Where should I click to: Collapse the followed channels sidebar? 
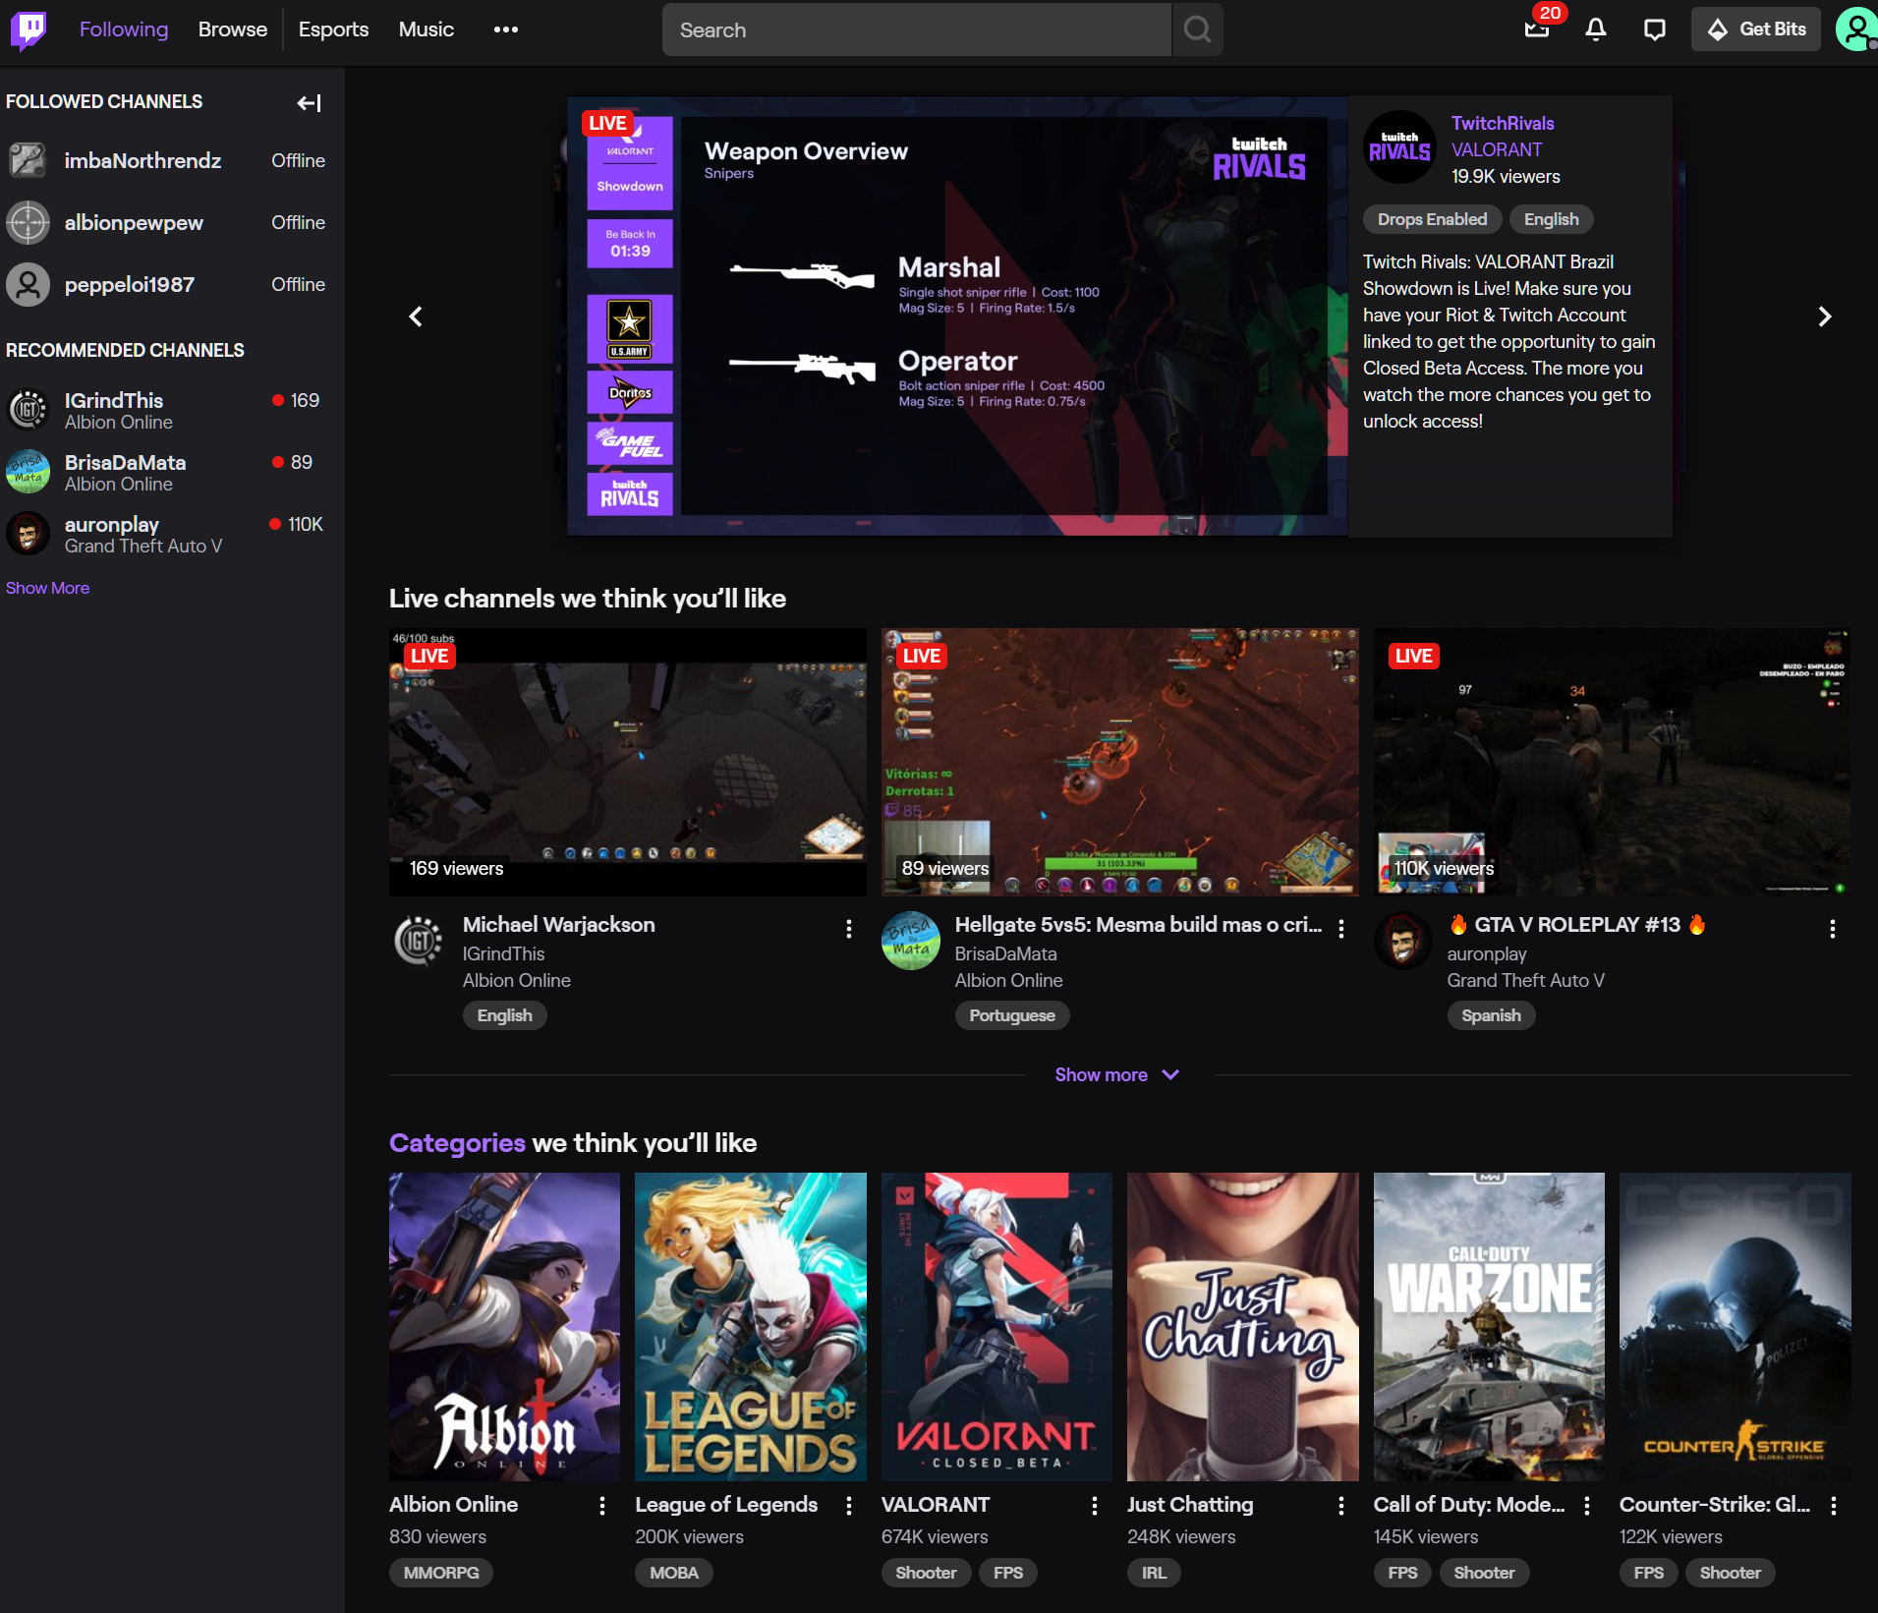point(309,103)
